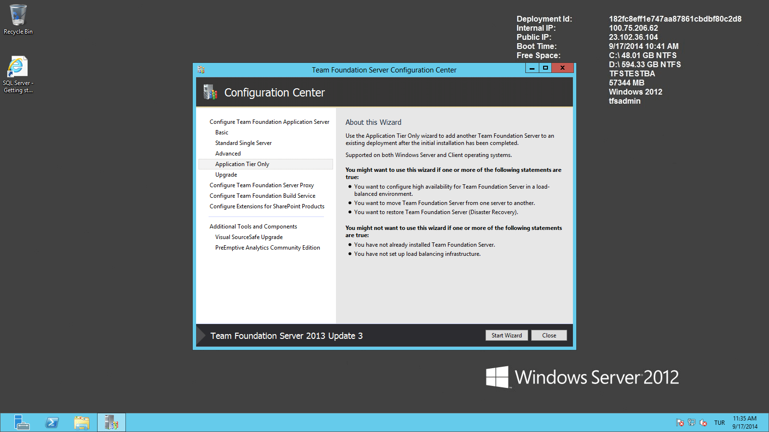Viewport: 769px width, 432px height.
Task: Open Server Manager from the taskbar
Action: point(22,422)
